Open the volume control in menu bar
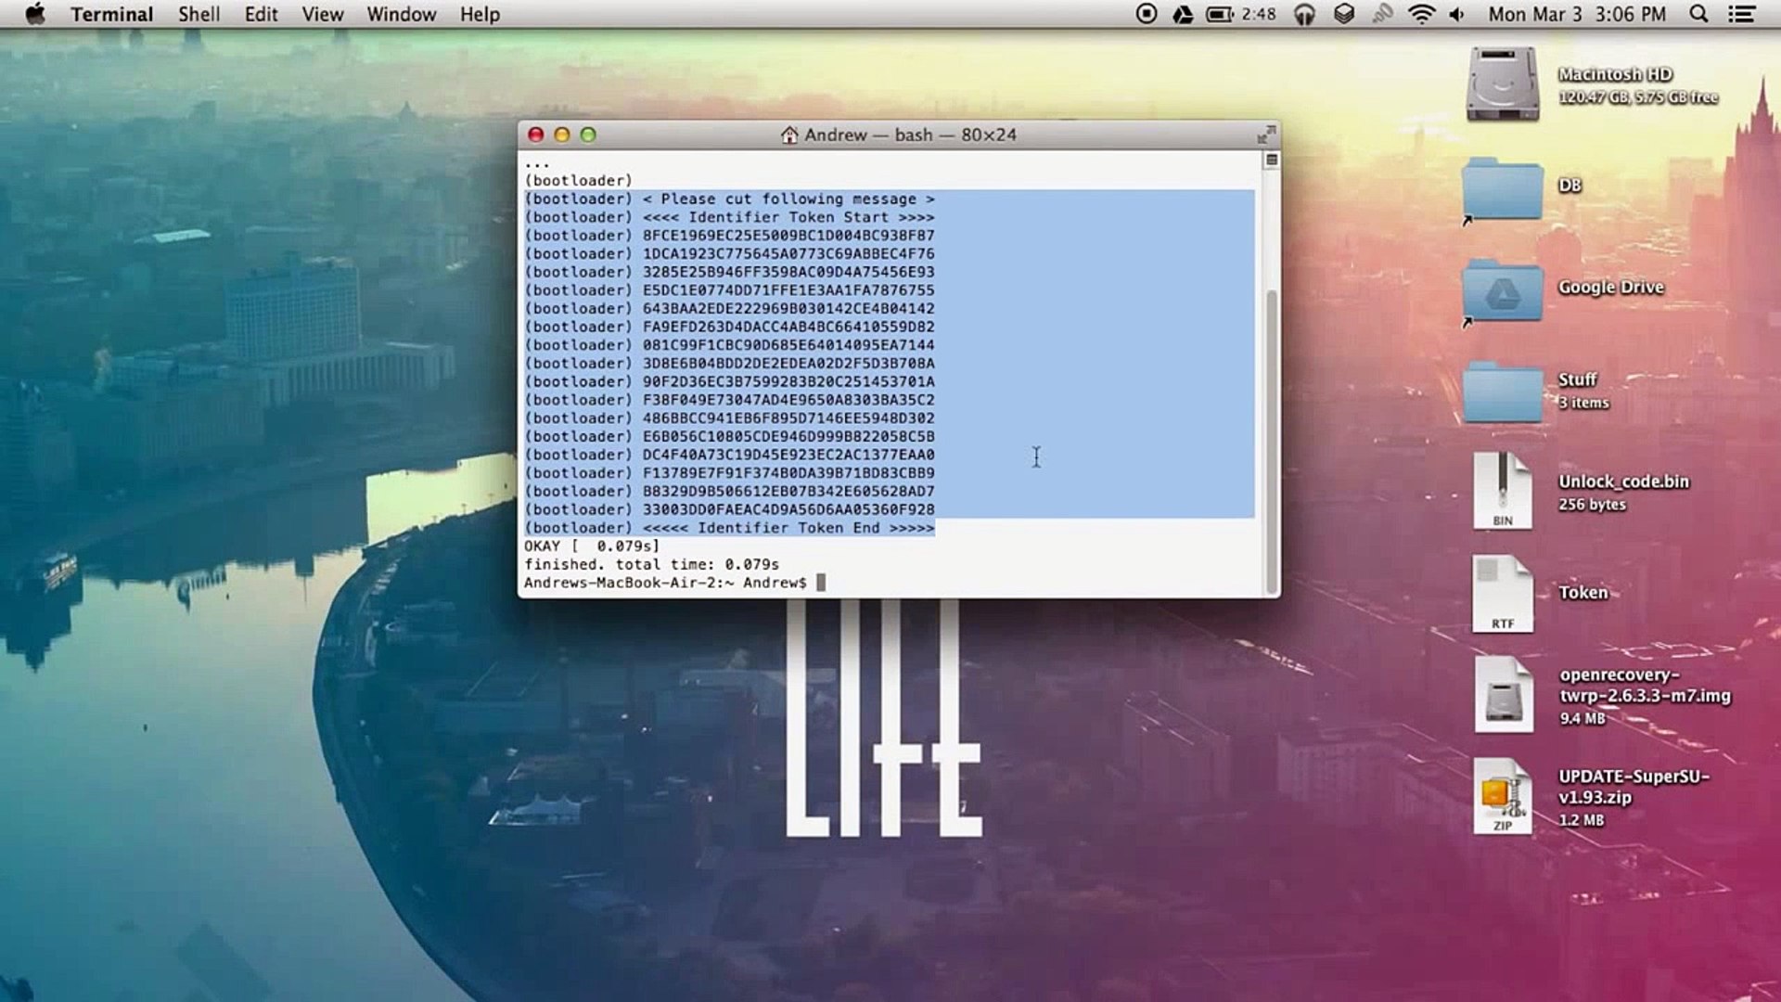1781x1002 pixels. click(x=1457, y=14)
